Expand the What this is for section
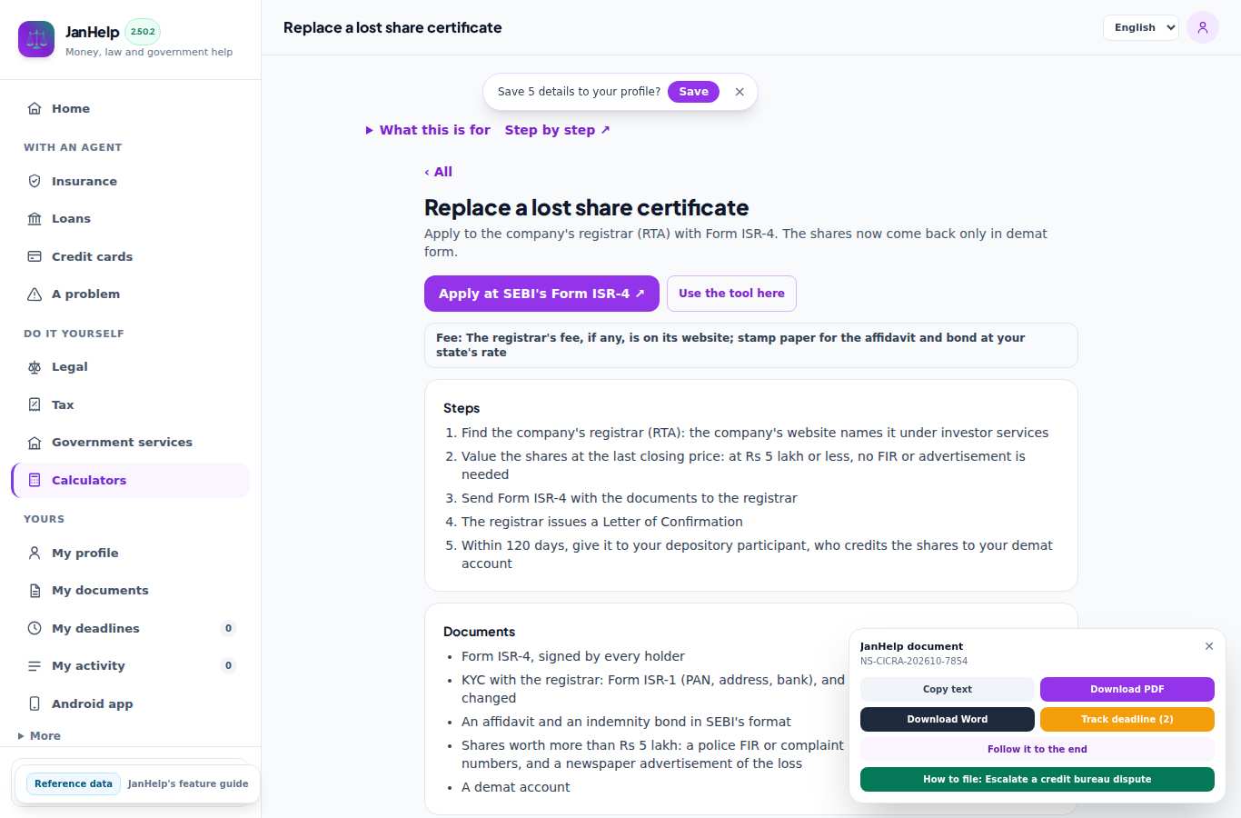Image resolution: width=1241 pixels, height=818 pixels. [428, 130]
